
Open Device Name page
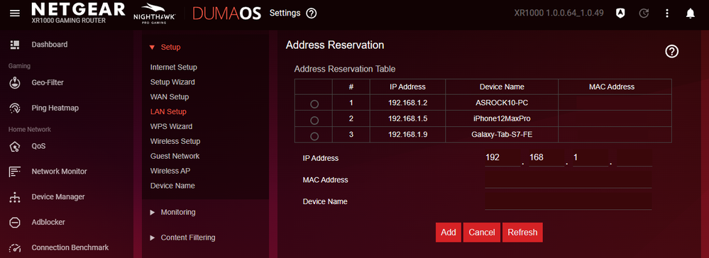(x=172, y=186)
